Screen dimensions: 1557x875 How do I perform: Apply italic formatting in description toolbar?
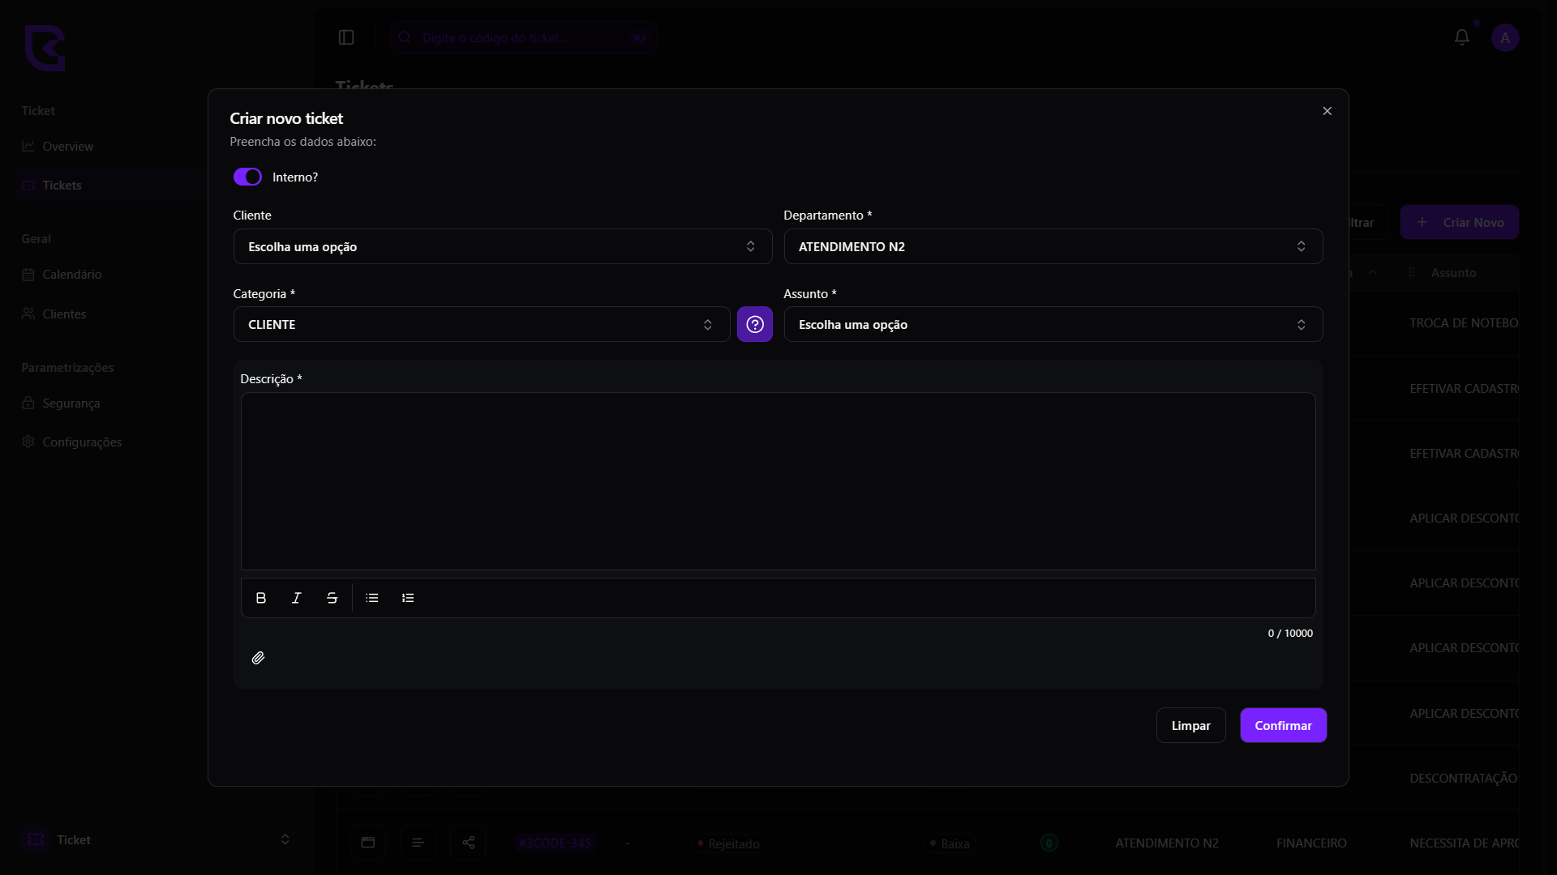[297, 598]
